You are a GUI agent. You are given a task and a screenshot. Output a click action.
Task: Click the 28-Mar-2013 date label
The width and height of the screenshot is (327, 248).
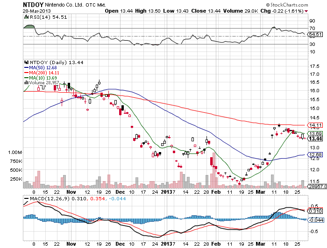tap(37, 11)
